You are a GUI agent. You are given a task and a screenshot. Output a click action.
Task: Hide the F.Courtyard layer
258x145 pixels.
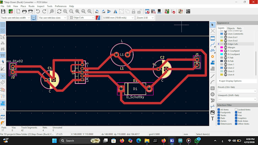coord(226,51)
